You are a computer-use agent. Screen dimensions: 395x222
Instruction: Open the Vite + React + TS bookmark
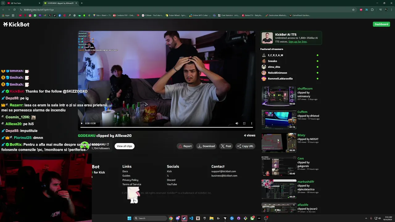102,15
